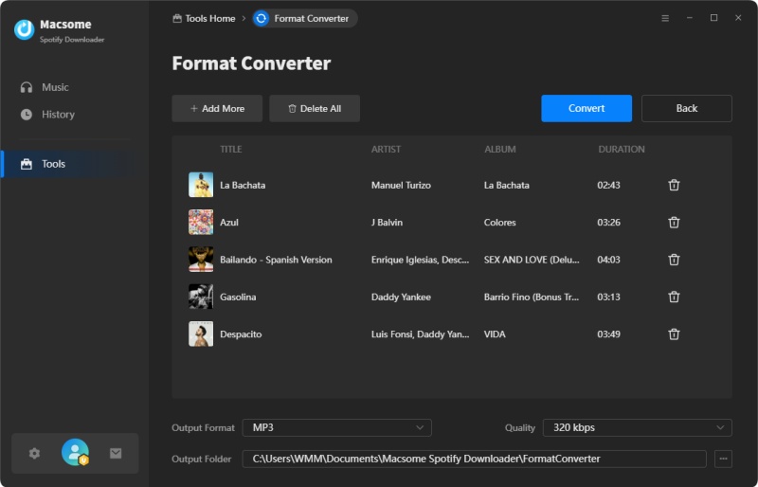The width and height of the screenshot is (758, 487).
Task: Minimize the Macsome window
Action: (x=690, y=18)
